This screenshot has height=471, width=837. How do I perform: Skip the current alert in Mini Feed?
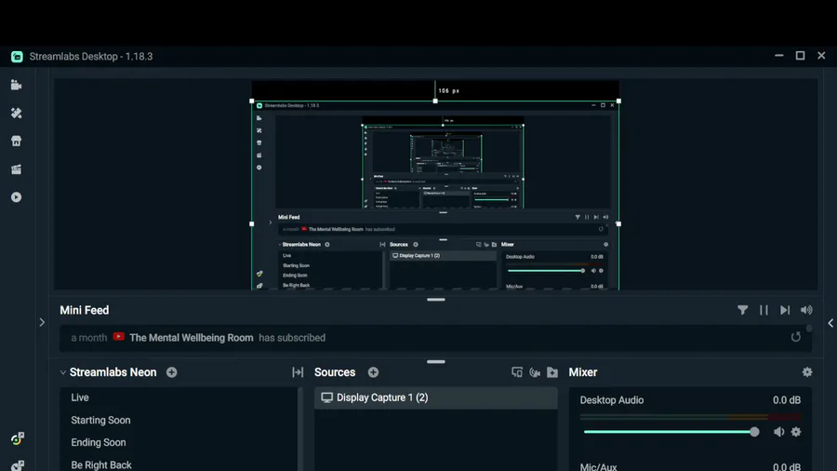click(x=785, y=310)
